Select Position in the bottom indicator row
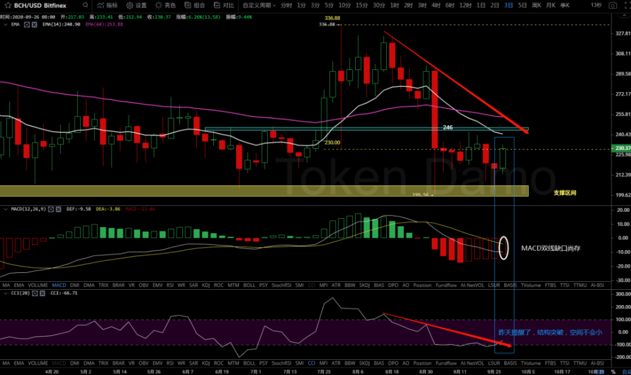This screenshot has width=631, height=375. pos(422,363)
